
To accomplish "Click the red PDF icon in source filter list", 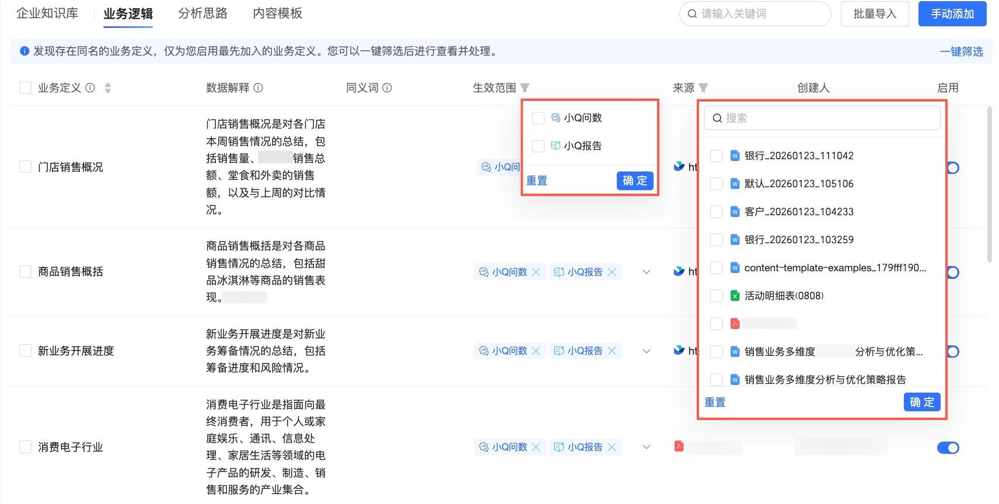I will pos(735,324).
